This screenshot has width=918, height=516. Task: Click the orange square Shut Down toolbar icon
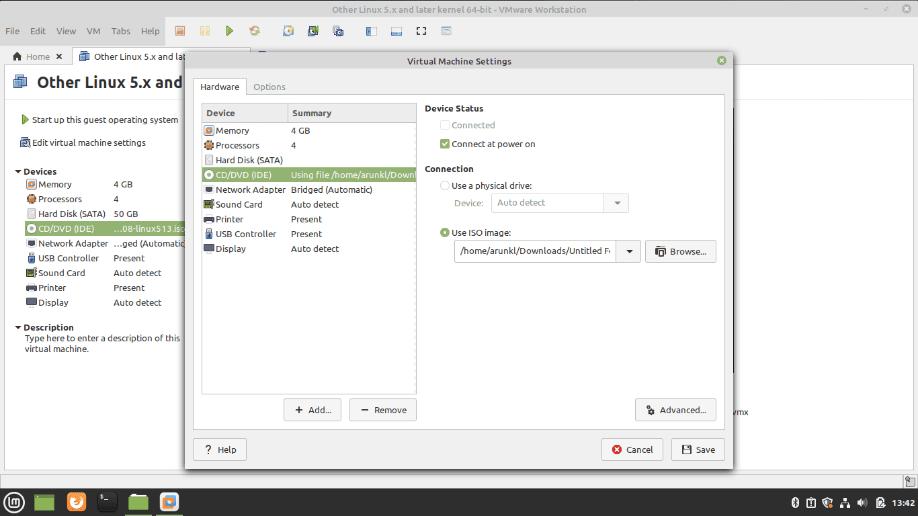179,31
